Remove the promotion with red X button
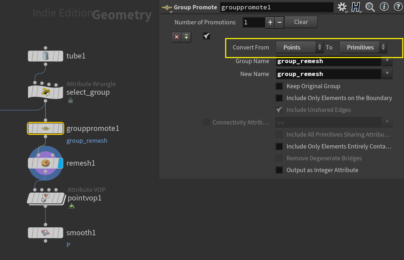The height and width of the screenshot is (260, 404). (176, 37)
